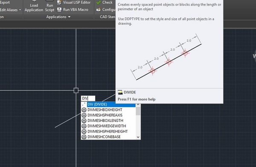Click the DIV command input field
Screen dimensions: 256x167
tap(88, 98)
